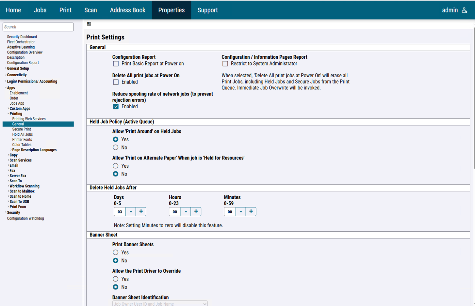Screen dimensions: 475x306
Task: Select Yes for Print on Alternate Paper
Action: (115, 165)
